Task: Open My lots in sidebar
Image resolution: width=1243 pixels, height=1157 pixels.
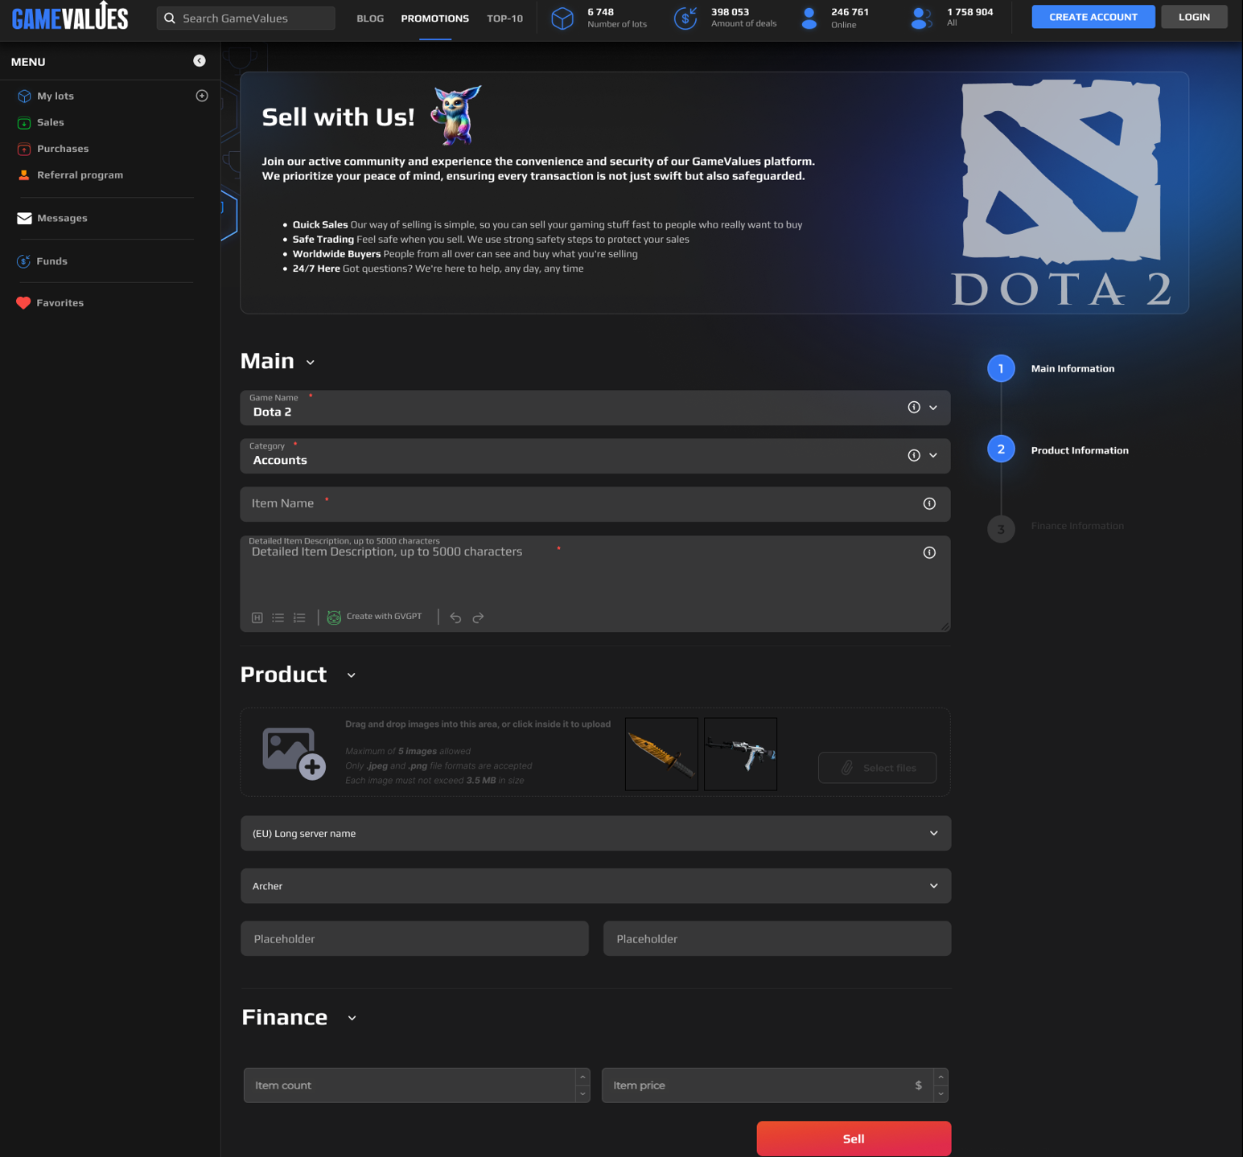Action: click(x=56, y=96)
